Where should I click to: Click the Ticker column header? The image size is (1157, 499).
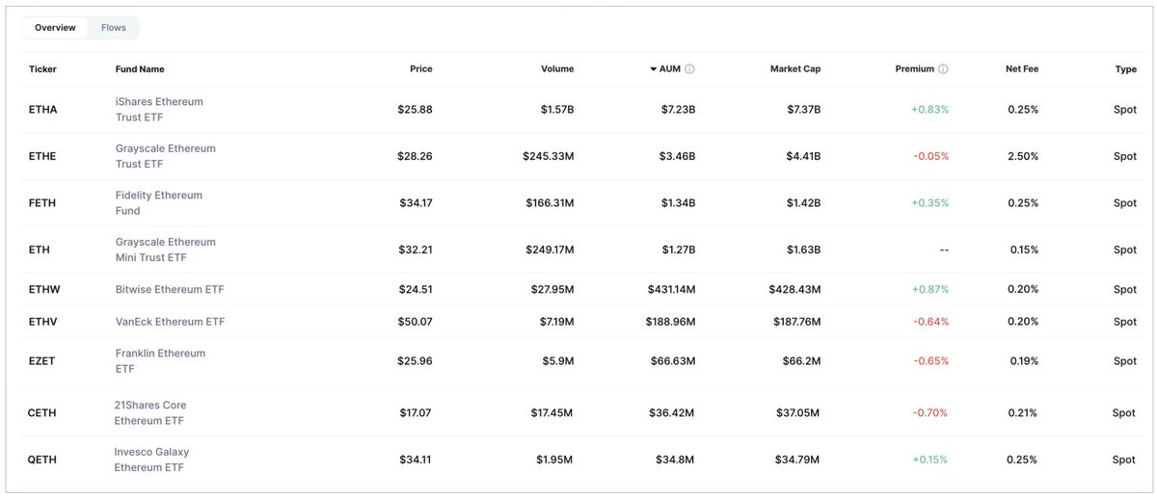pos(42,69)
